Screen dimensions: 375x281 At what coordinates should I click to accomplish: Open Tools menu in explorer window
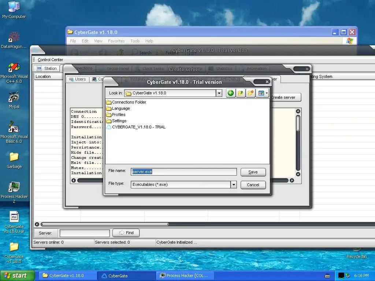pyautogui.click(x=135, y=41)
